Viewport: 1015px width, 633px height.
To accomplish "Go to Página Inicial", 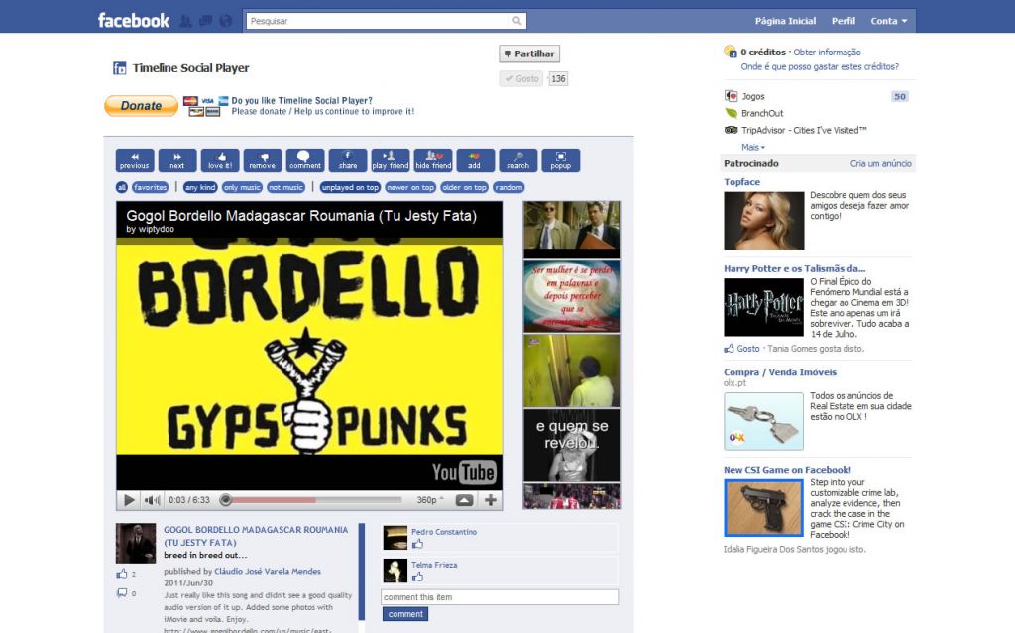I will tap(785, 21).
